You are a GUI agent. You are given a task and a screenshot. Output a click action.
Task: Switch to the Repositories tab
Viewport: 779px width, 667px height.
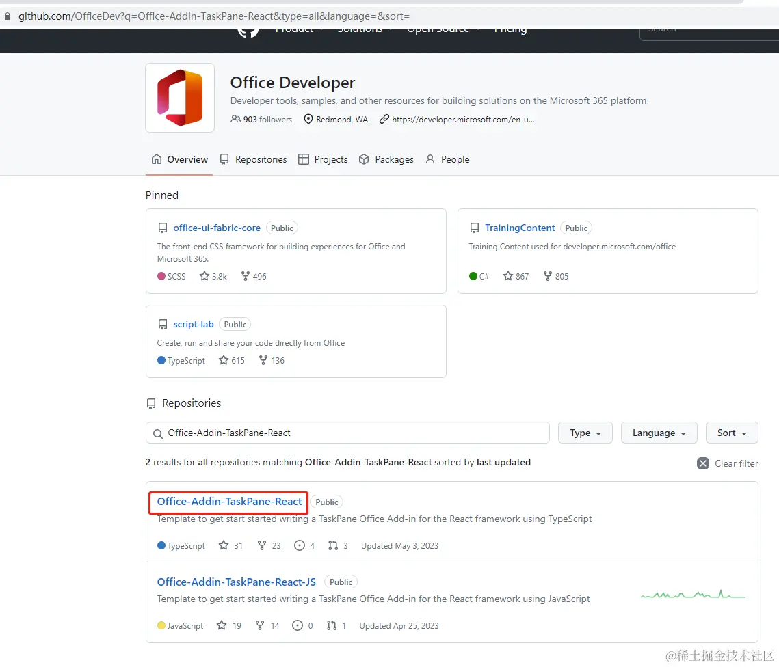pos(253,159)
